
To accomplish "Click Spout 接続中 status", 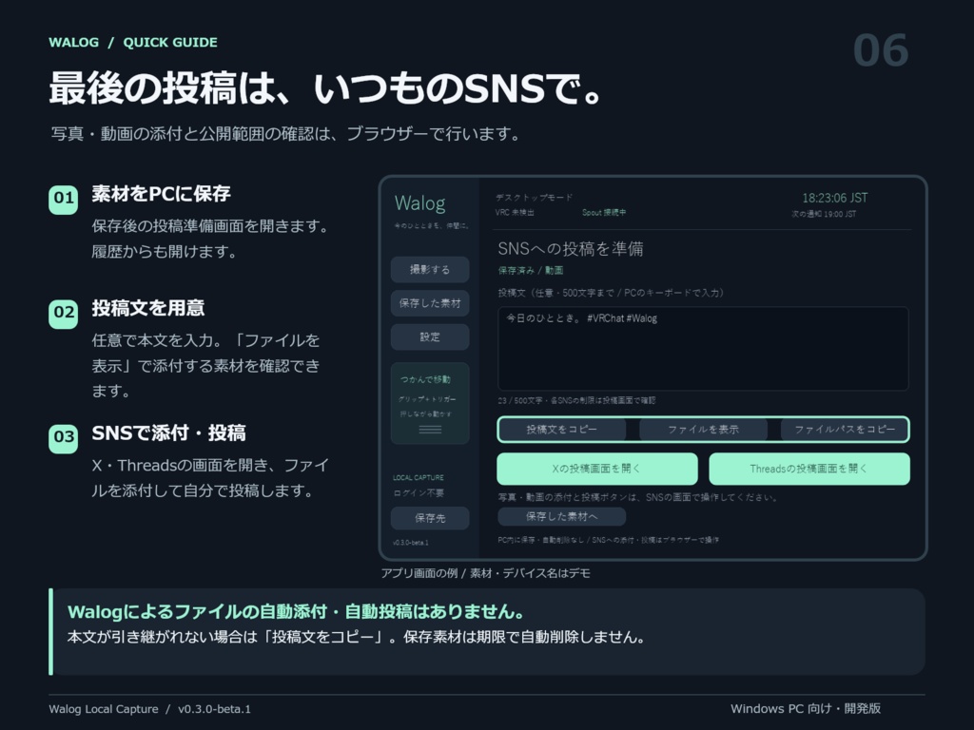I will 604,212.
